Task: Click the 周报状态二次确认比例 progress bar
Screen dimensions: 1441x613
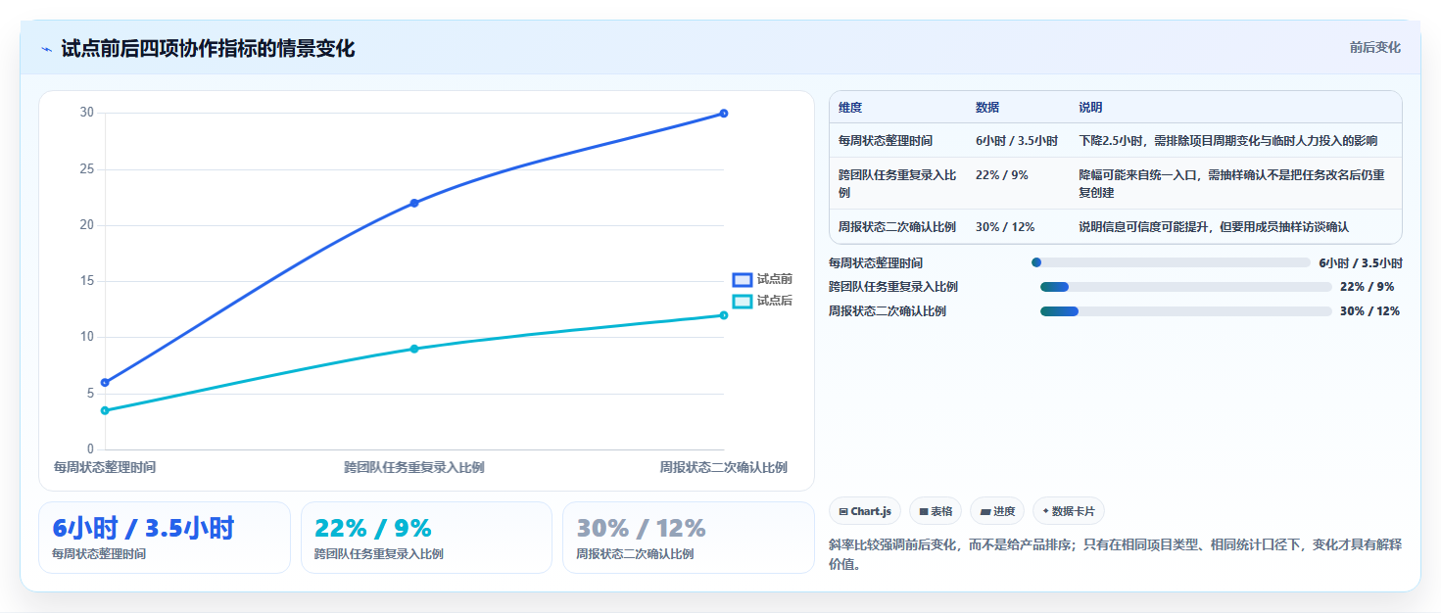Action: (x=1185, y=311)
